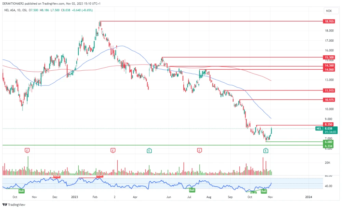Click the 15.300 red price label
Image resolution: width=342 pixels, height=209 pixels.
[x=329, y=57]
